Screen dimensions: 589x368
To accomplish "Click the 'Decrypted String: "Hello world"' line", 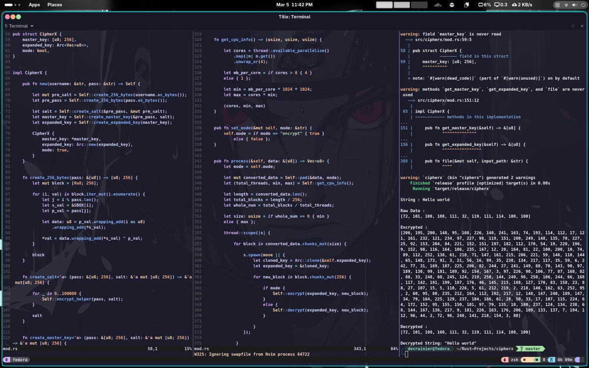I will coord(438,343).
